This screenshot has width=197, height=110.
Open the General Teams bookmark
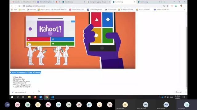pos(162,9)
